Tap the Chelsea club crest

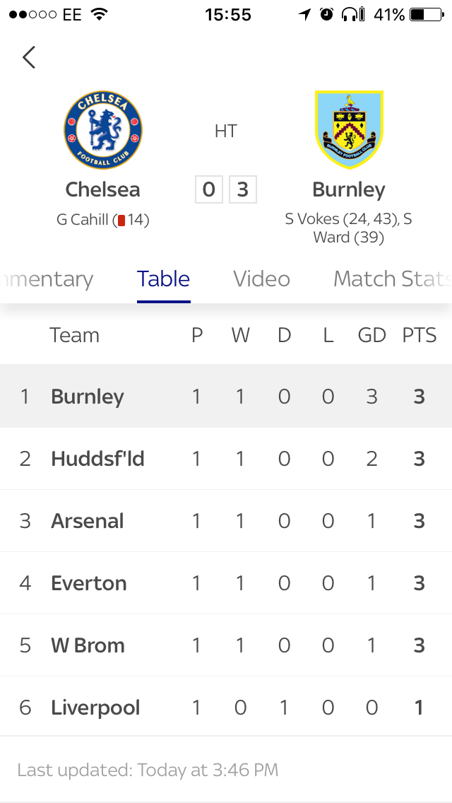pos(103,130)
